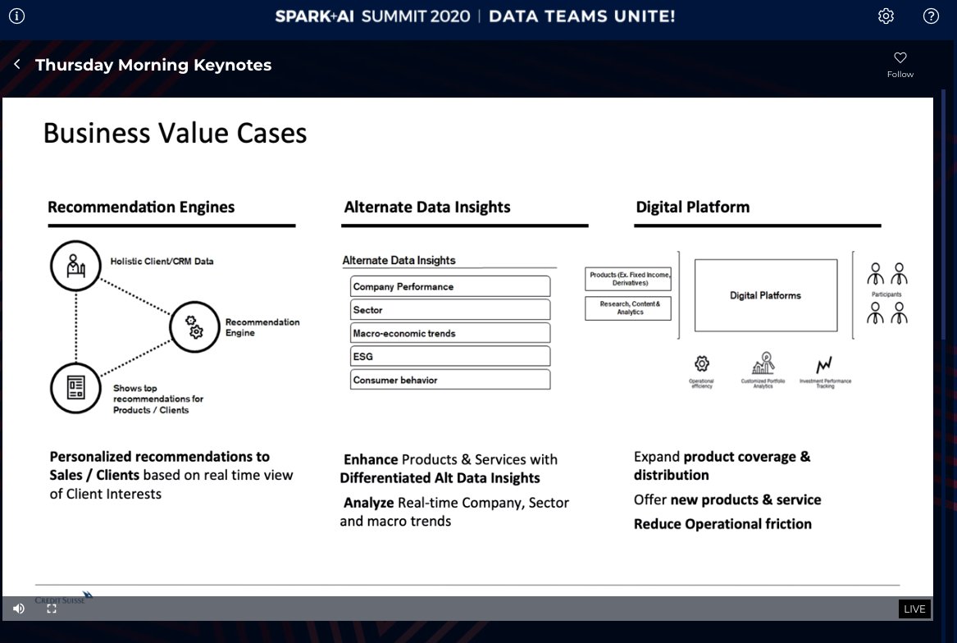The image size is (957, 643).
Task: Open the help question mark icon
Action: click(x=930, y=16)
